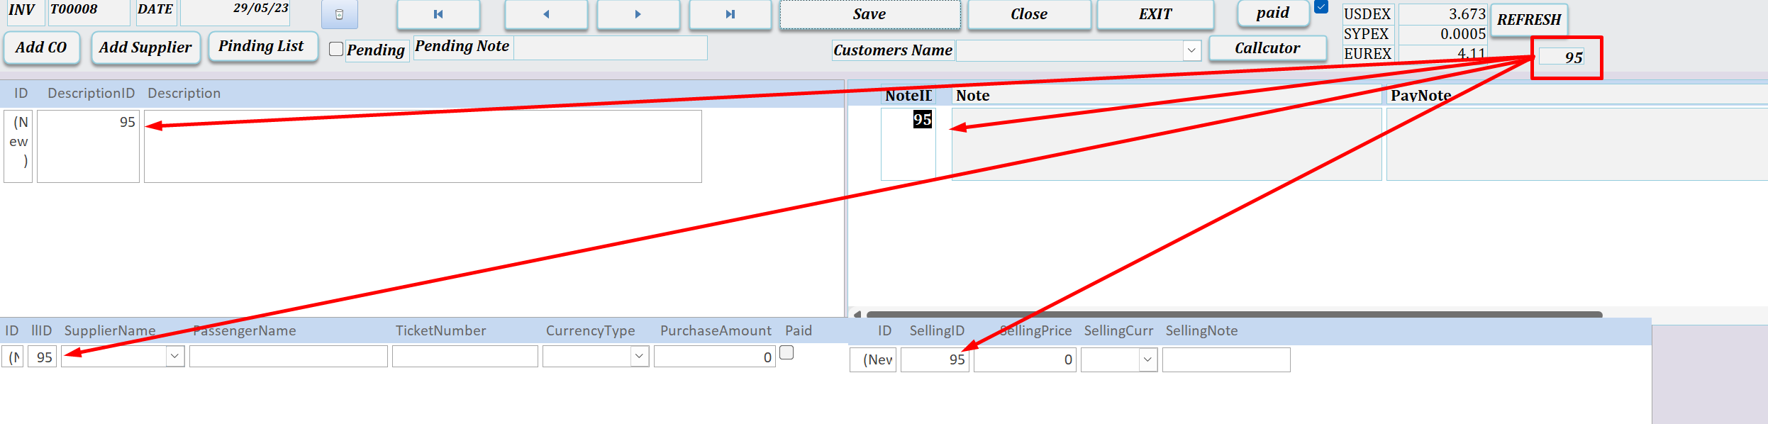1768x424 pixels.
Task: Open the Callcutor button
Action: (x=1267, y=48)
